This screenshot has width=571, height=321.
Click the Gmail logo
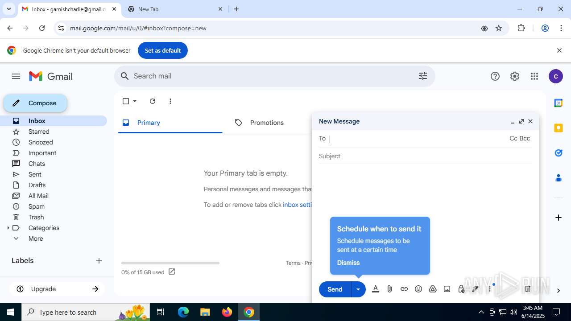pos(51,76)
